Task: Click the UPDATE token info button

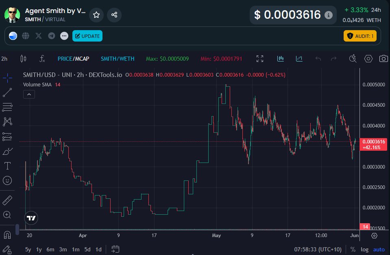Action: [87, 36]
